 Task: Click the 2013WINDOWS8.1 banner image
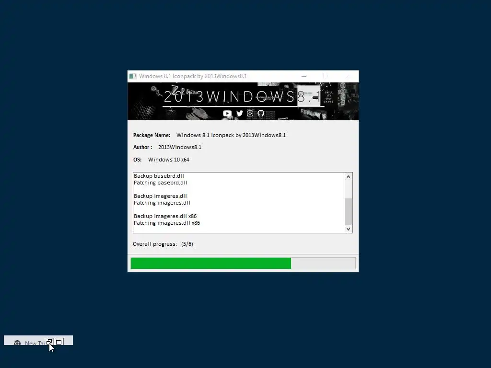(243, 102)
